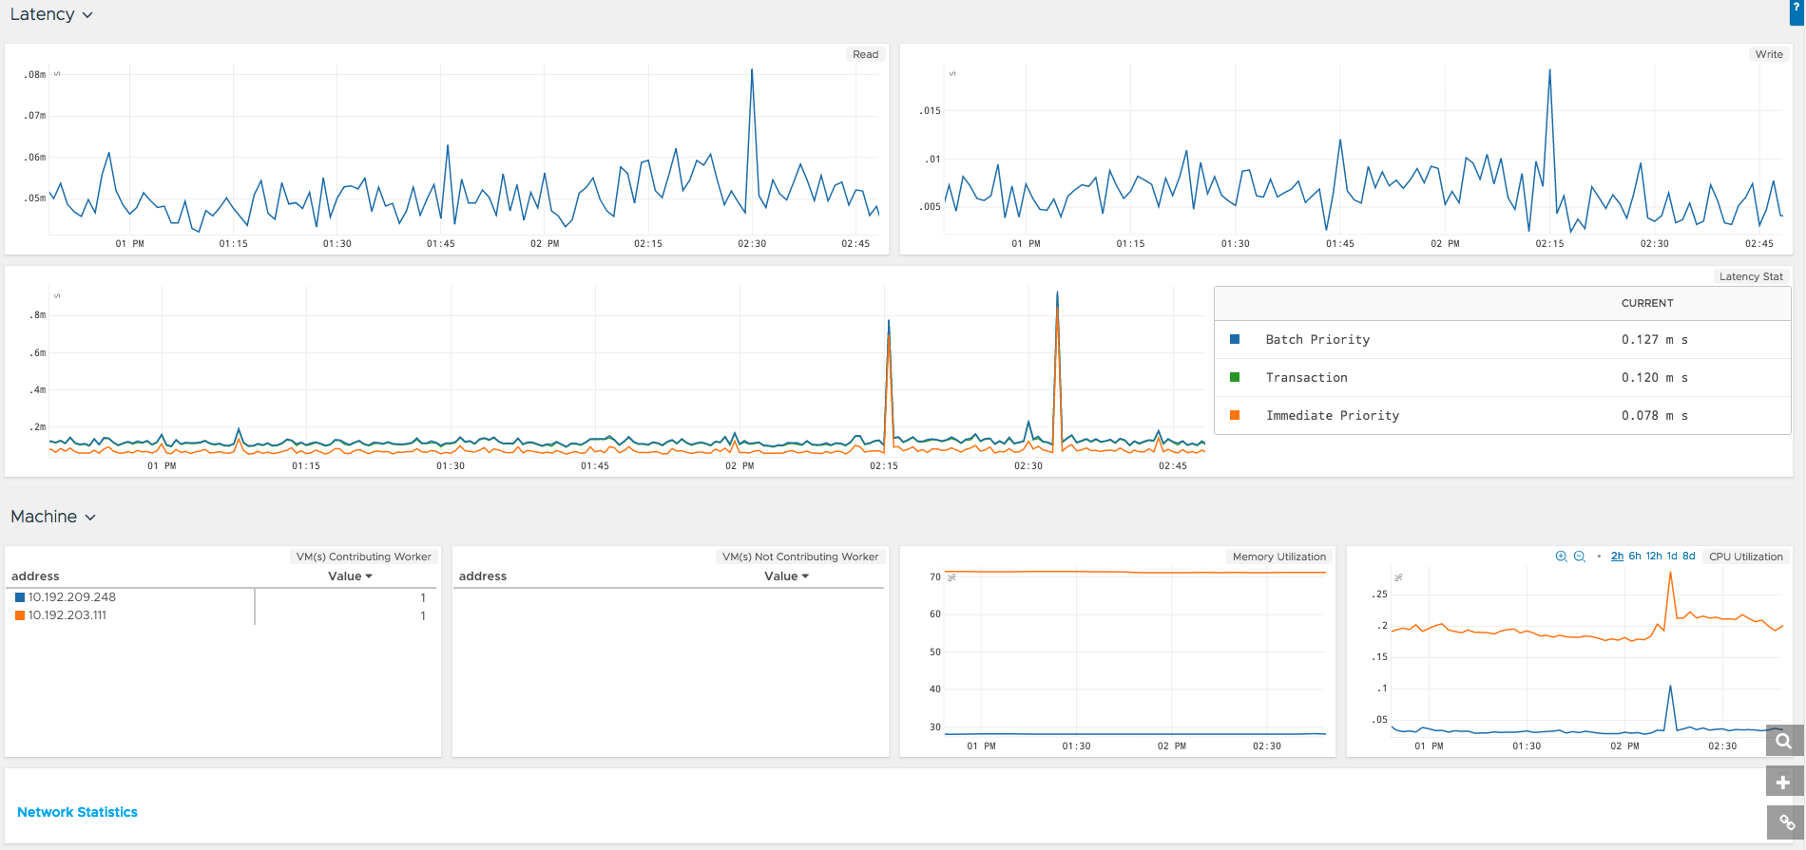1806x850 pixels.
Task: Click the 0.120 m s current value
Action: click(1655, 377)
